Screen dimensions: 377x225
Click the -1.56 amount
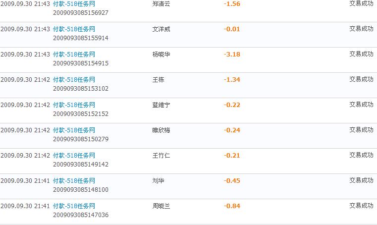232,4
